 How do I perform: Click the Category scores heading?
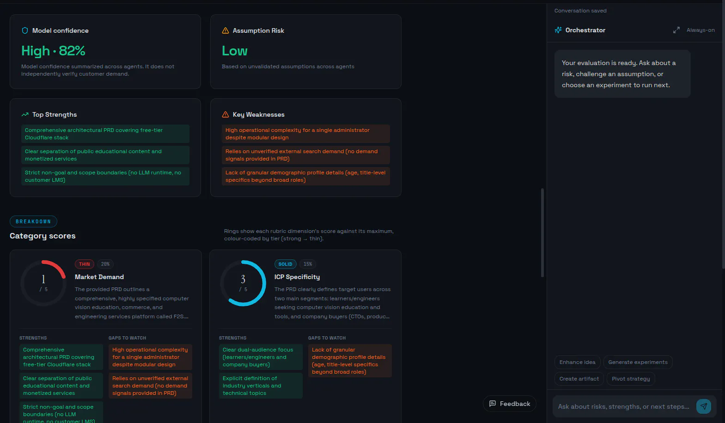click(43, 236)
